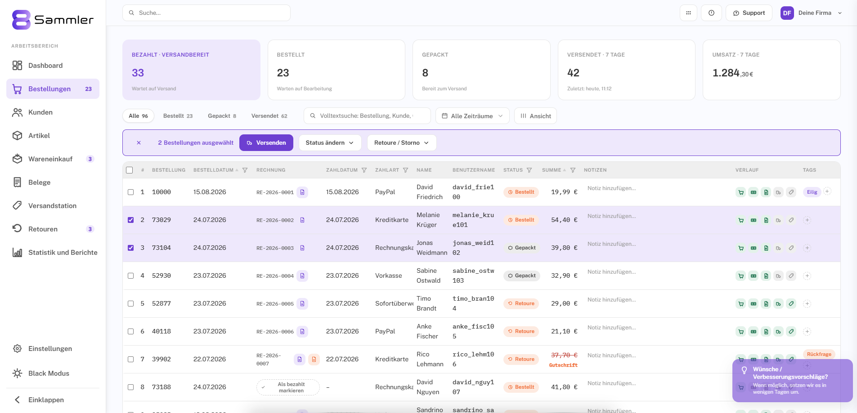Screen dimensions: 857x413
Task: Click the top Suche search field
Action: coord(206,13)
